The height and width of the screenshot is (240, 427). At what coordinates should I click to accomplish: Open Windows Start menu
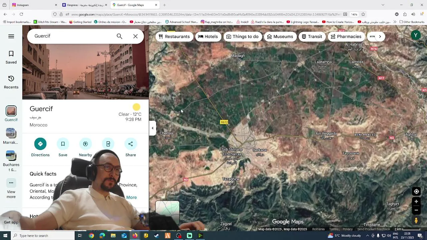(x=5, y=236)
